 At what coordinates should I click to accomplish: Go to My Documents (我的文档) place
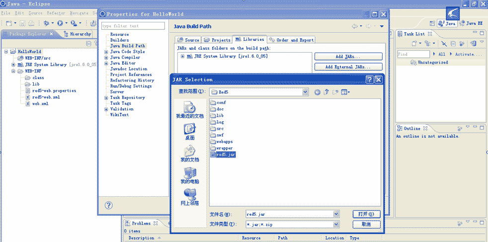(x=190, y=153)
